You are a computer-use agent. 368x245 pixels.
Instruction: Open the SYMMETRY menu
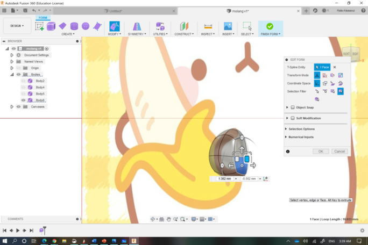pos(137,34)
